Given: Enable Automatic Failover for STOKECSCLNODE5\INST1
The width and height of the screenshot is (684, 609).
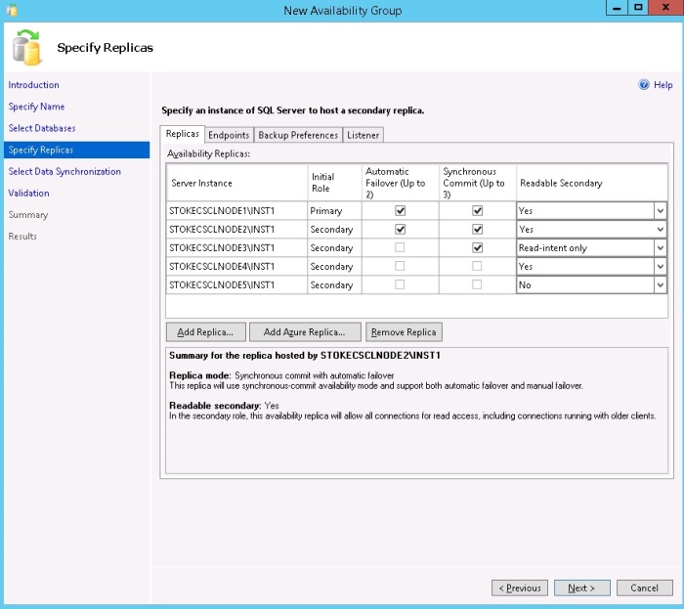Looking at the screenshot, I should (x=400, y=284).
